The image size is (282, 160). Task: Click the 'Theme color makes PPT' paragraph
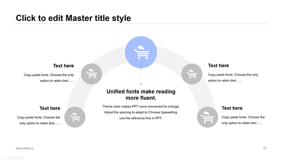[141, 112]
